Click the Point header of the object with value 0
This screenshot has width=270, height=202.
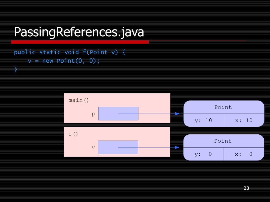[224, 141]
